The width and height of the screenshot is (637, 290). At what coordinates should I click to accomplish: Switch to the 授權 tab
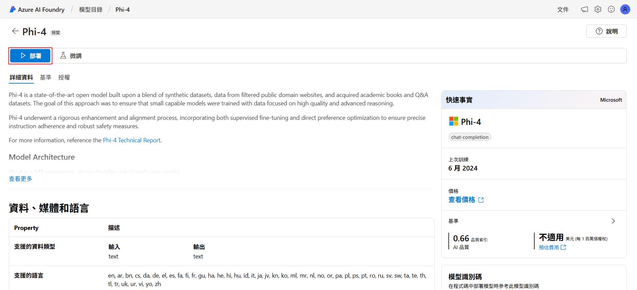pos(64,78)
